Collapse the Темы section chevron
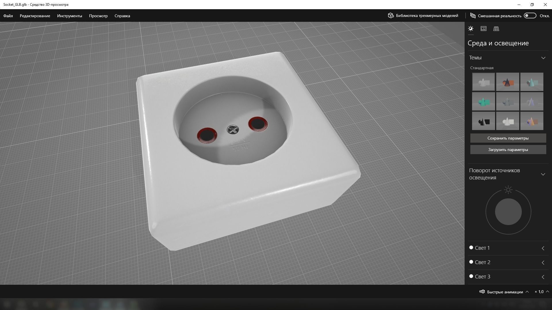The width and height of the screenshot is (552, 310). [543, 58]
